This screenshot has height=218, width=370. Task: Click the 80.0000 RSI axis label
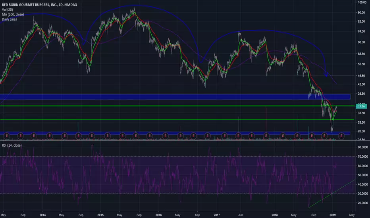[363, 147]
